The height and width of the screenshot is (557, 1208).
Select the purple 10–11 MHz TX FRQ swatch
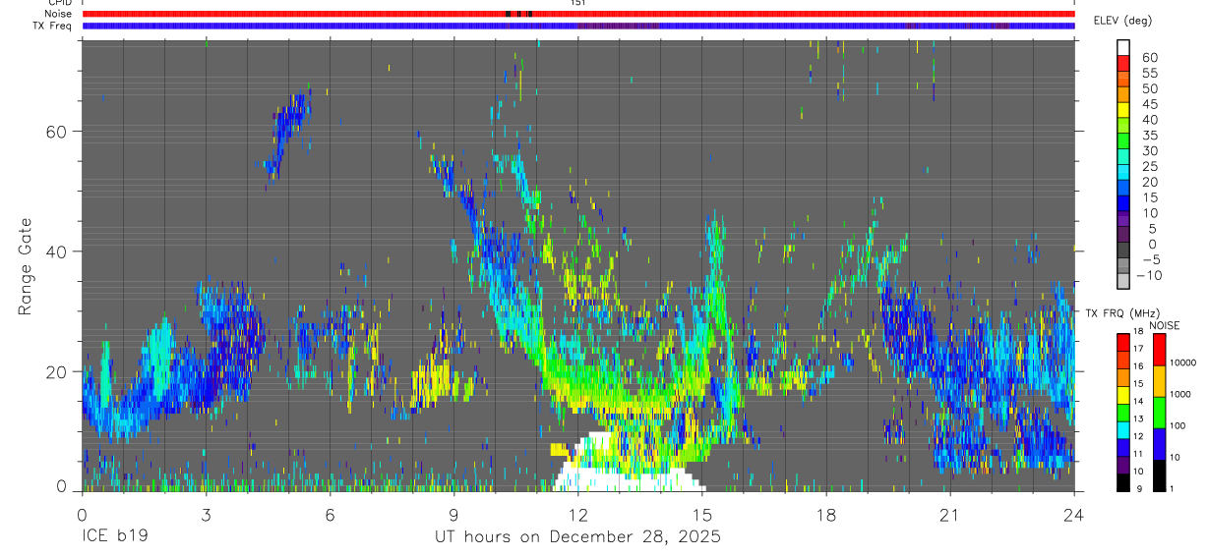pyautogui.click(x=1123, y=466)
